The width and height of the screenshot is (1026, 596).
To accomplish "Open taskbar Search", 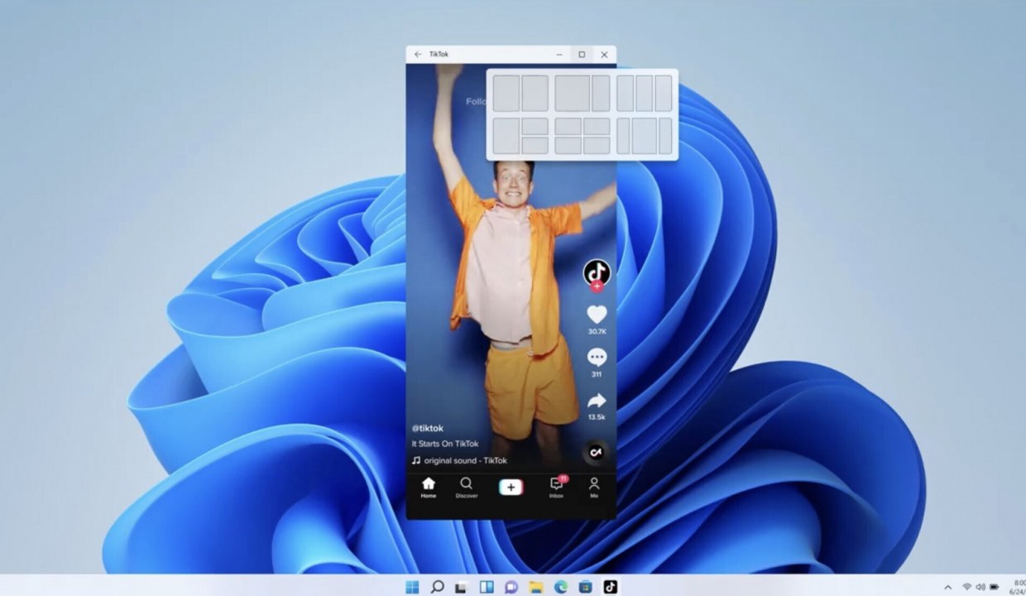I will tap(437, 587).
